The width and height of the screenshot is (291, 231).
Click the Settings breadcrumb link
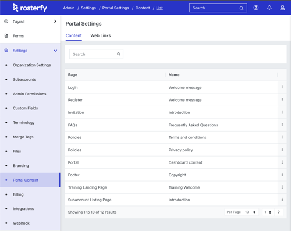(88, 8)
